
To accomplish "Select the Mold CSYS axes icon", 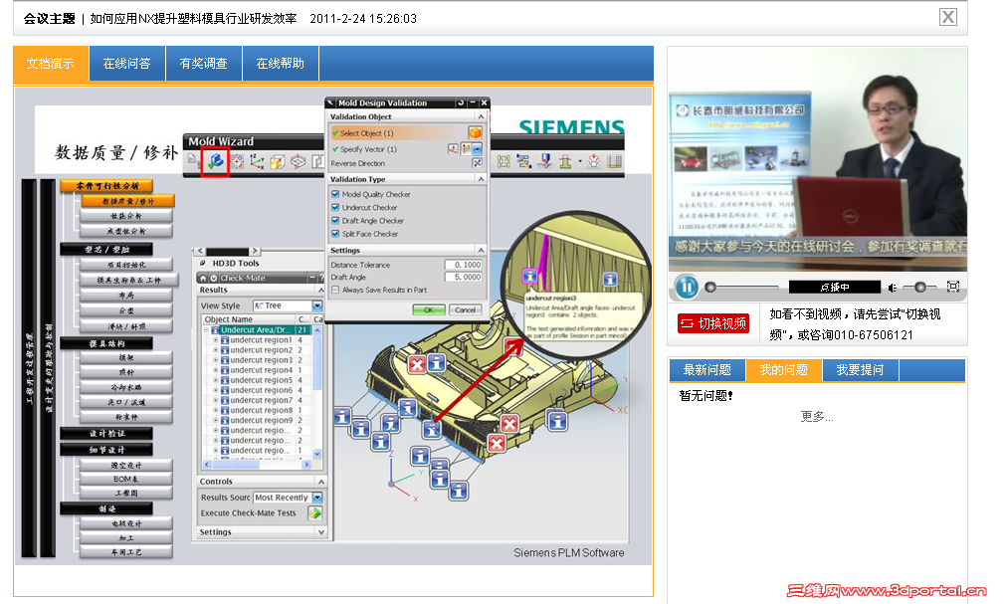I will [x=257, y=162].
